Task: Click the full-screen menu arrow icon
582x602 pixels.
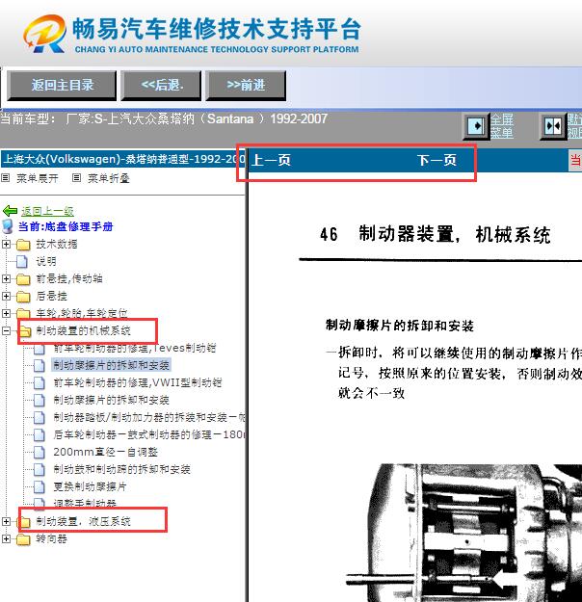Action: pos(476,126)
